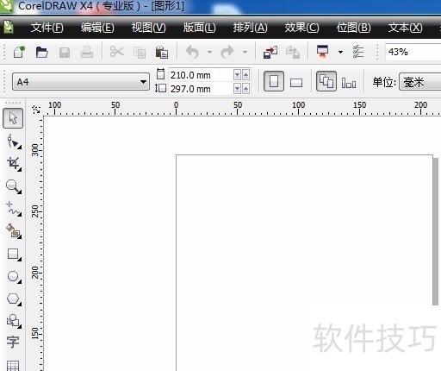Screen dimensions: 441x371
Task: Increase page width with up arrow
Action: pyautogui.click(x=245, y=75)
